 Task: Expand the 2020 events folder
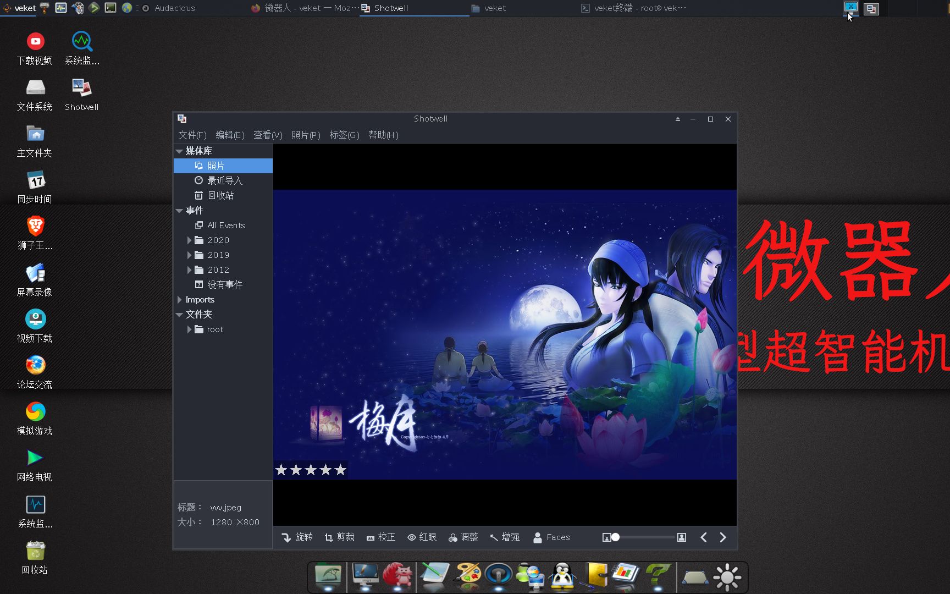pos(189,240)
